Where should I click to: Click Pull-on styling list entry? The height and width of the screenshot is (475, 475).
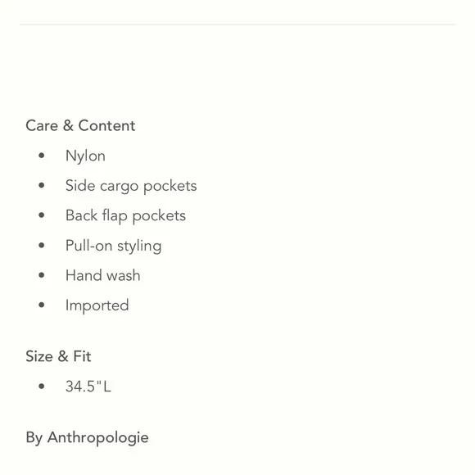114,246
